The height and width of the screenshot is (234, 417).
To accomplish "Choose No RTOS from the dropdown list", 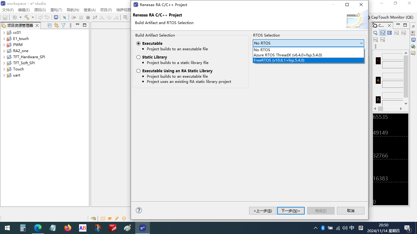I will click(x=308, y=50).
